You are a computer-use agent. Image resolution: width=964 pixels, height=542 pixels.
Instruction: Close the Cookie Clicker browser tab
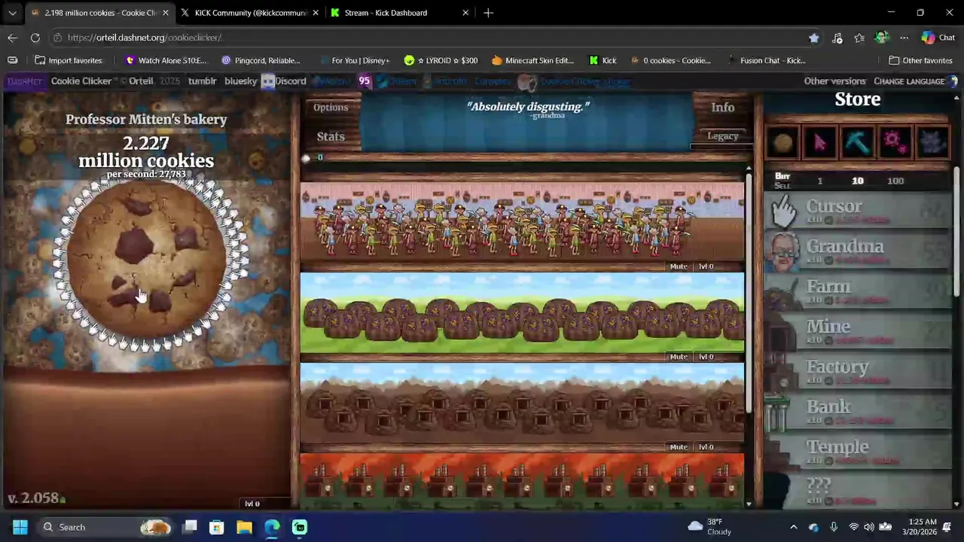[x=166, y=13]
